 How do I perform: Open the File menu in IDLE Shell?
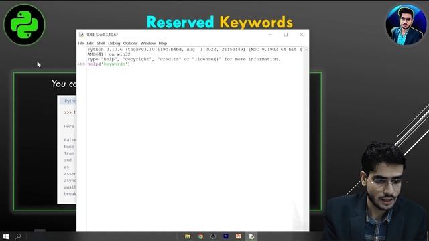point(80,43)
